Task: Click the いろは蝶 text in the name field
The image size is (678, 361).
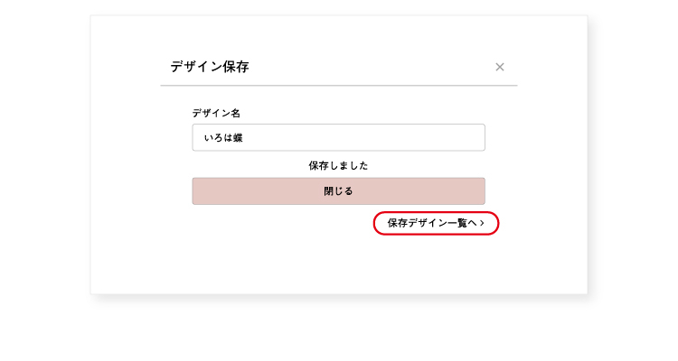Action: (223, 138)
